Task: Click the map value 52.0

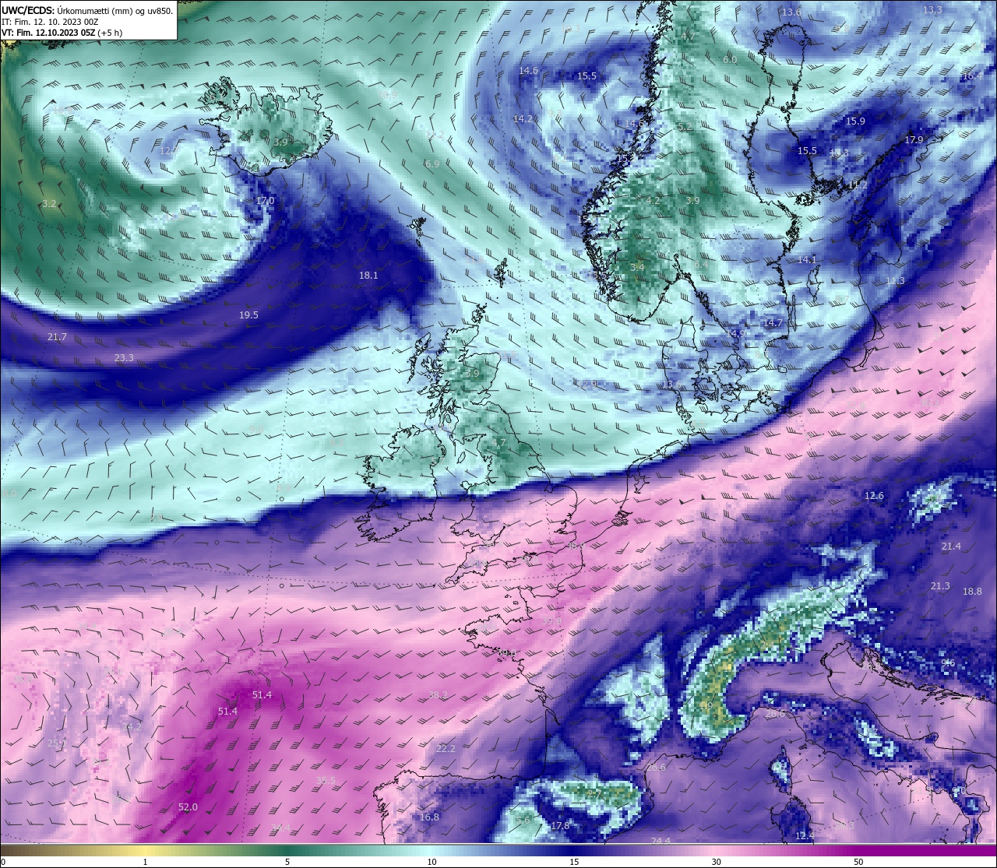Action: tap(188, 807)
